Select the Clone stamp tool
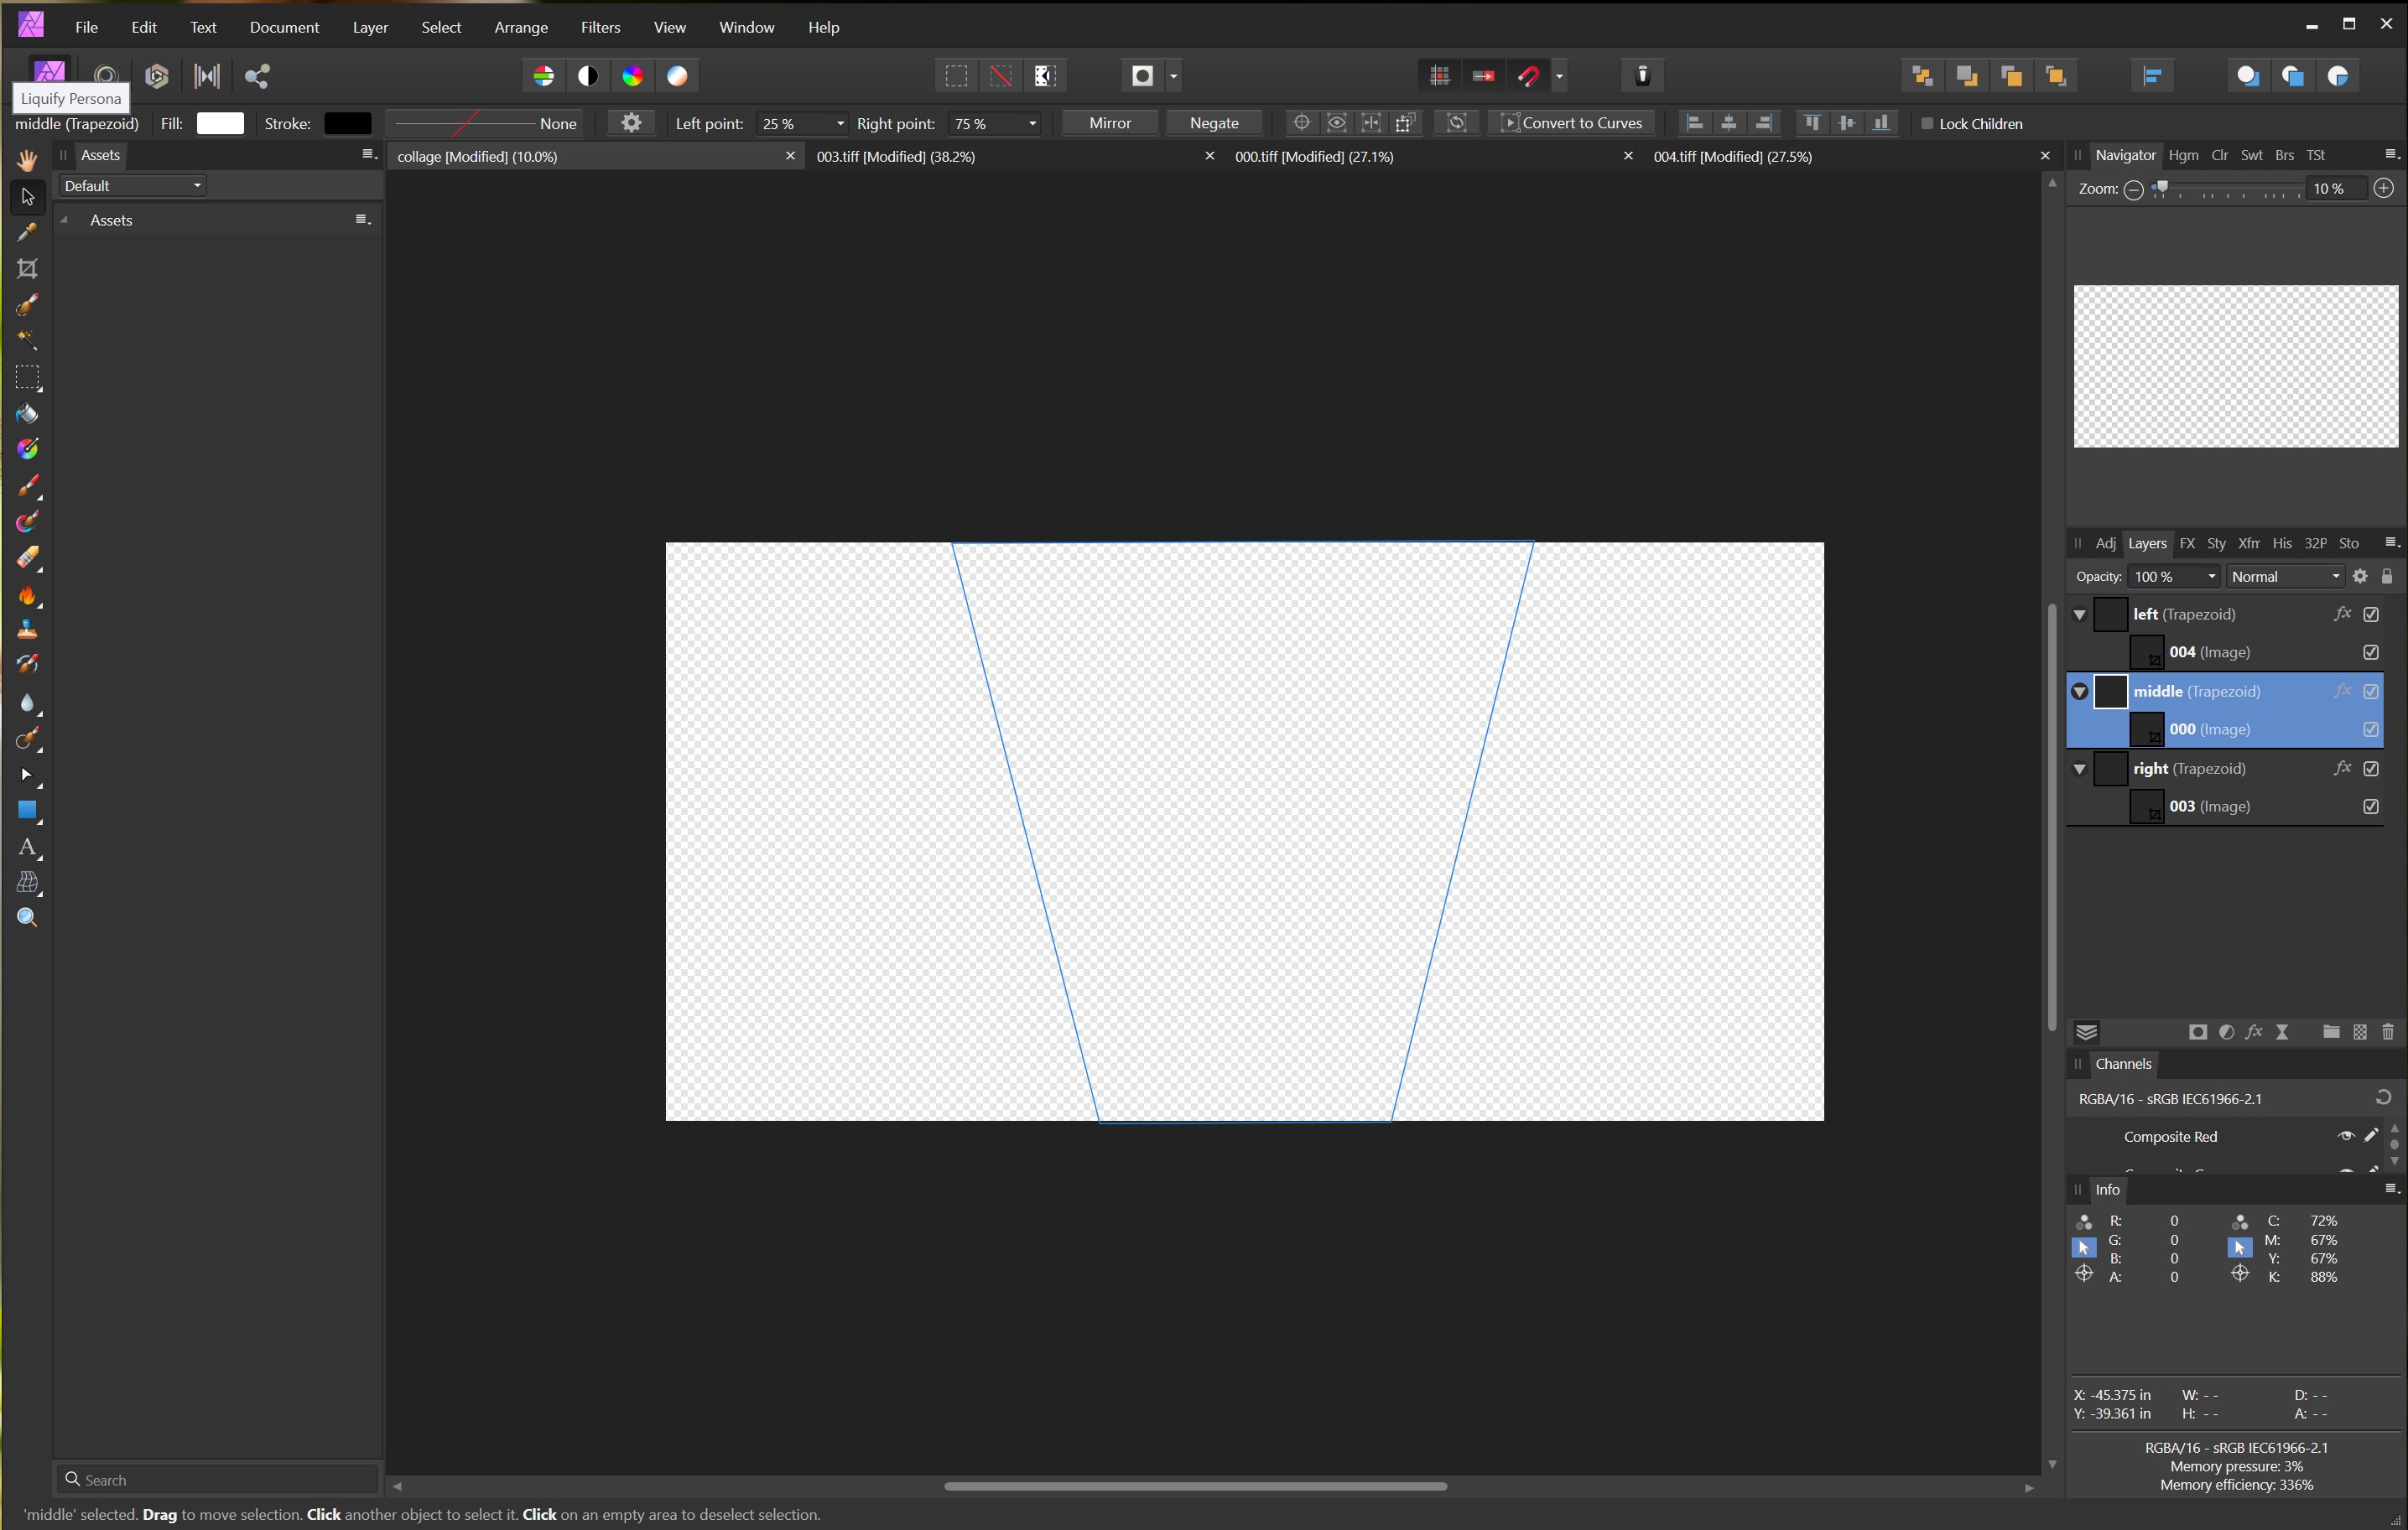2408x1530 pixels. coord(27,630)
